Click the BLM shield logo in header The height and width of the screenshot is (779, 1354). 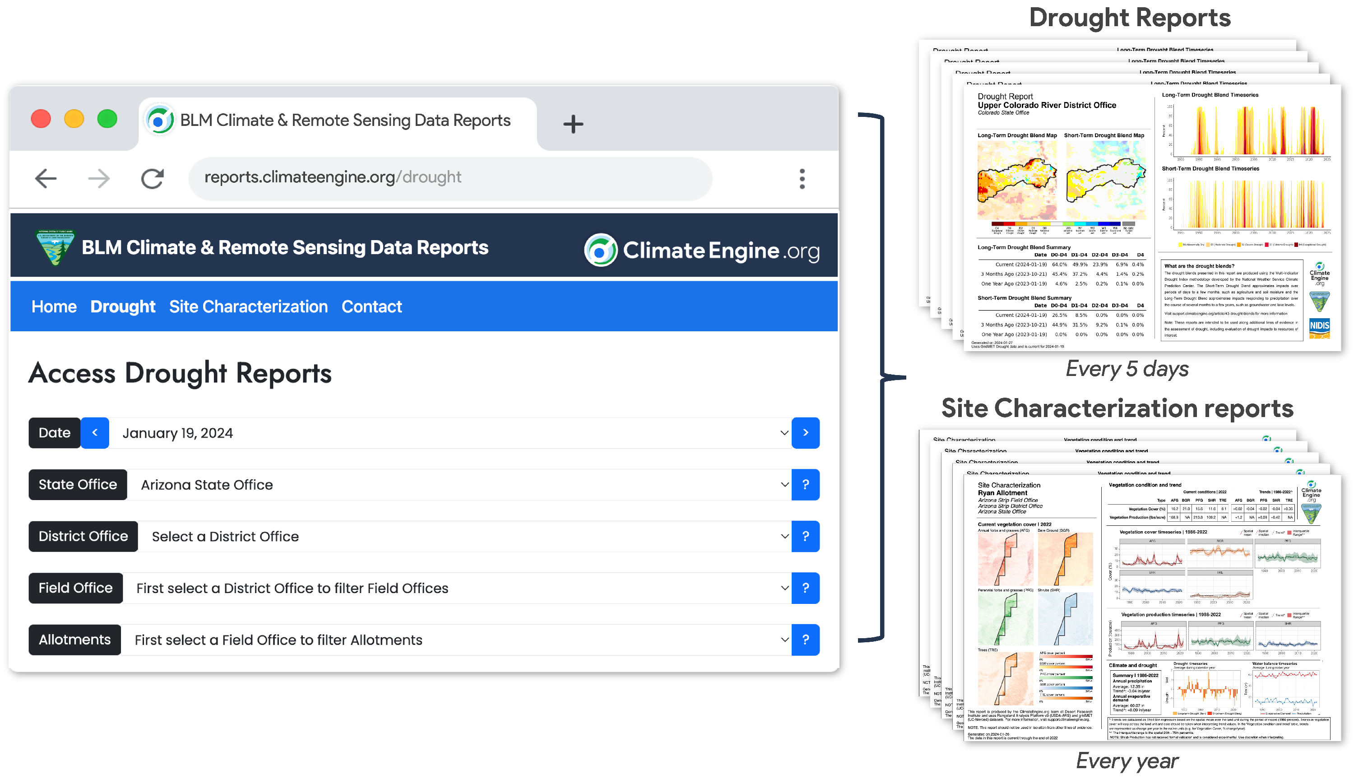pyautogui.click(x=55, y=246)
